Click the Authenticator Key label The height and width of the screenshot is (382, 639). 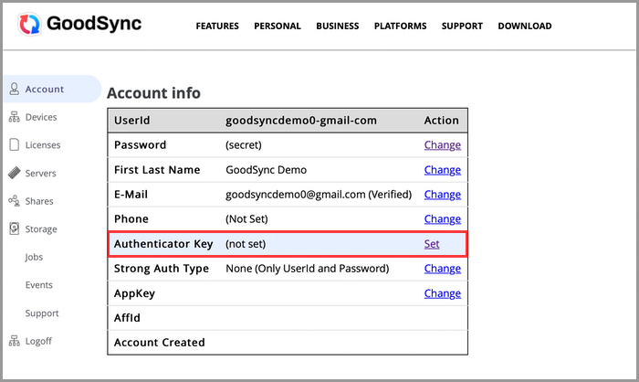tap(163, 244)
